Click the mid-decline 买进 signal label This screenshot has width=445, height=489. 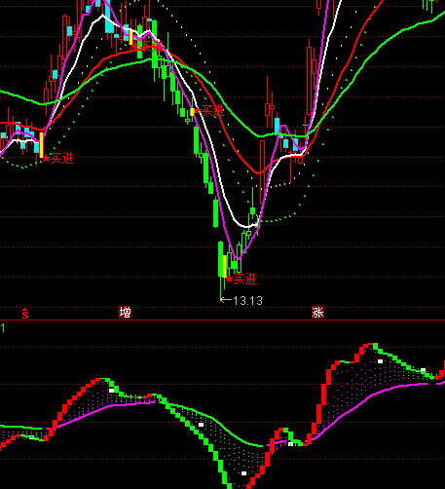click(x=213, y=111)
